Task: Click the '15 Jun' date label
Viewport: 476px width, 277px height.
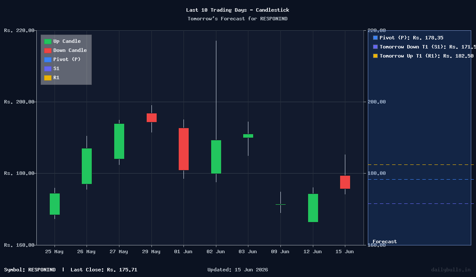Action: pyautogui.click(x=344, y=252)
